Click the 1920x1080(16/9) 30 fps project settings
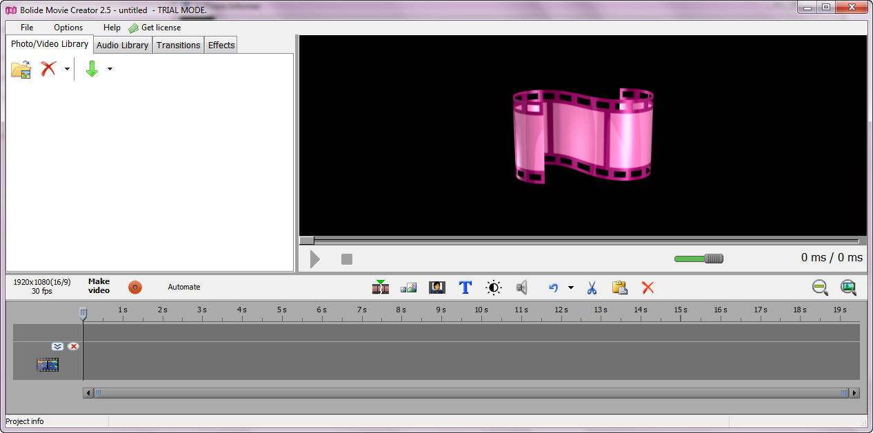873x433 pixels. [x=41, y=287]
